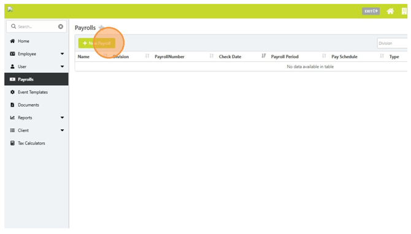This screenshot has width=411, height=234.
Task: Clear the search with the X icon
Action: pos(61,26)
